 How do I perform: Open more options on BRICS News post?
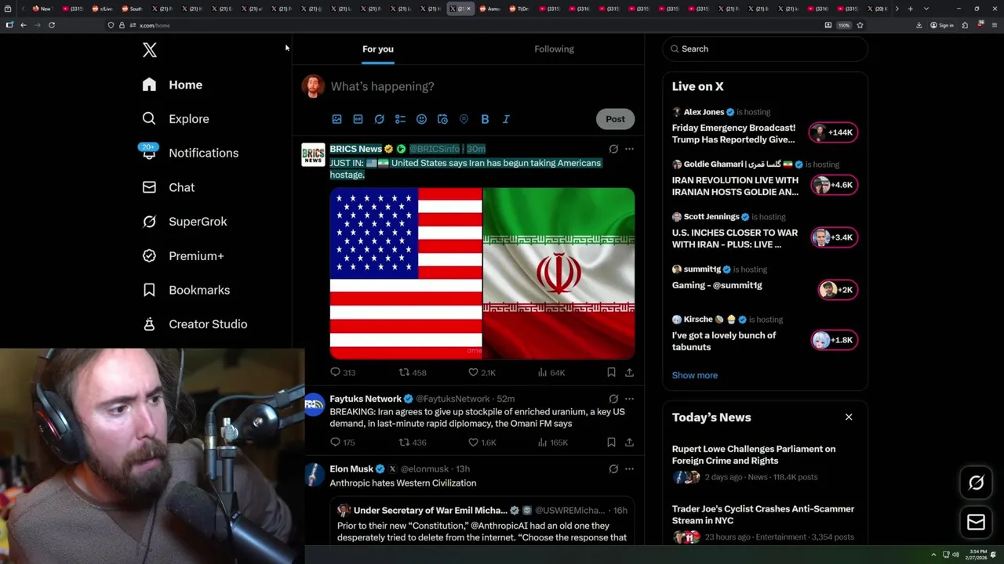629,149
